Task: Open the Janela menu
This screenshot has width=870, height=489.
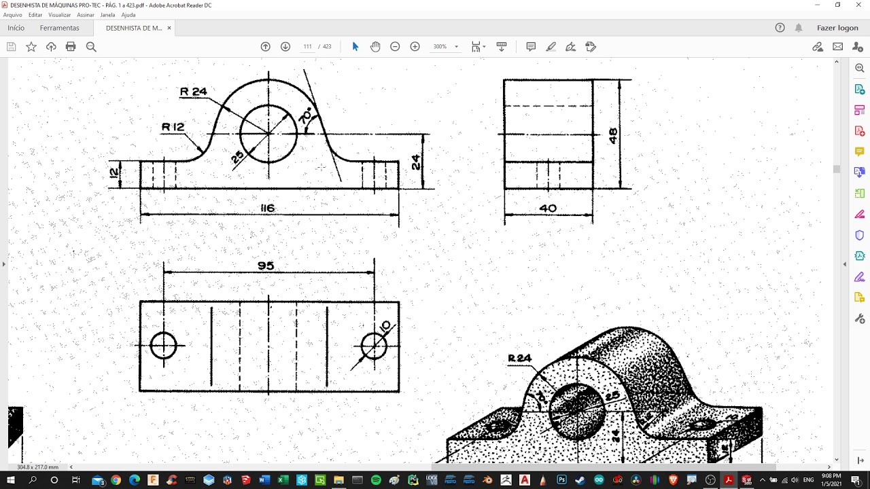Action: (107, 15)
